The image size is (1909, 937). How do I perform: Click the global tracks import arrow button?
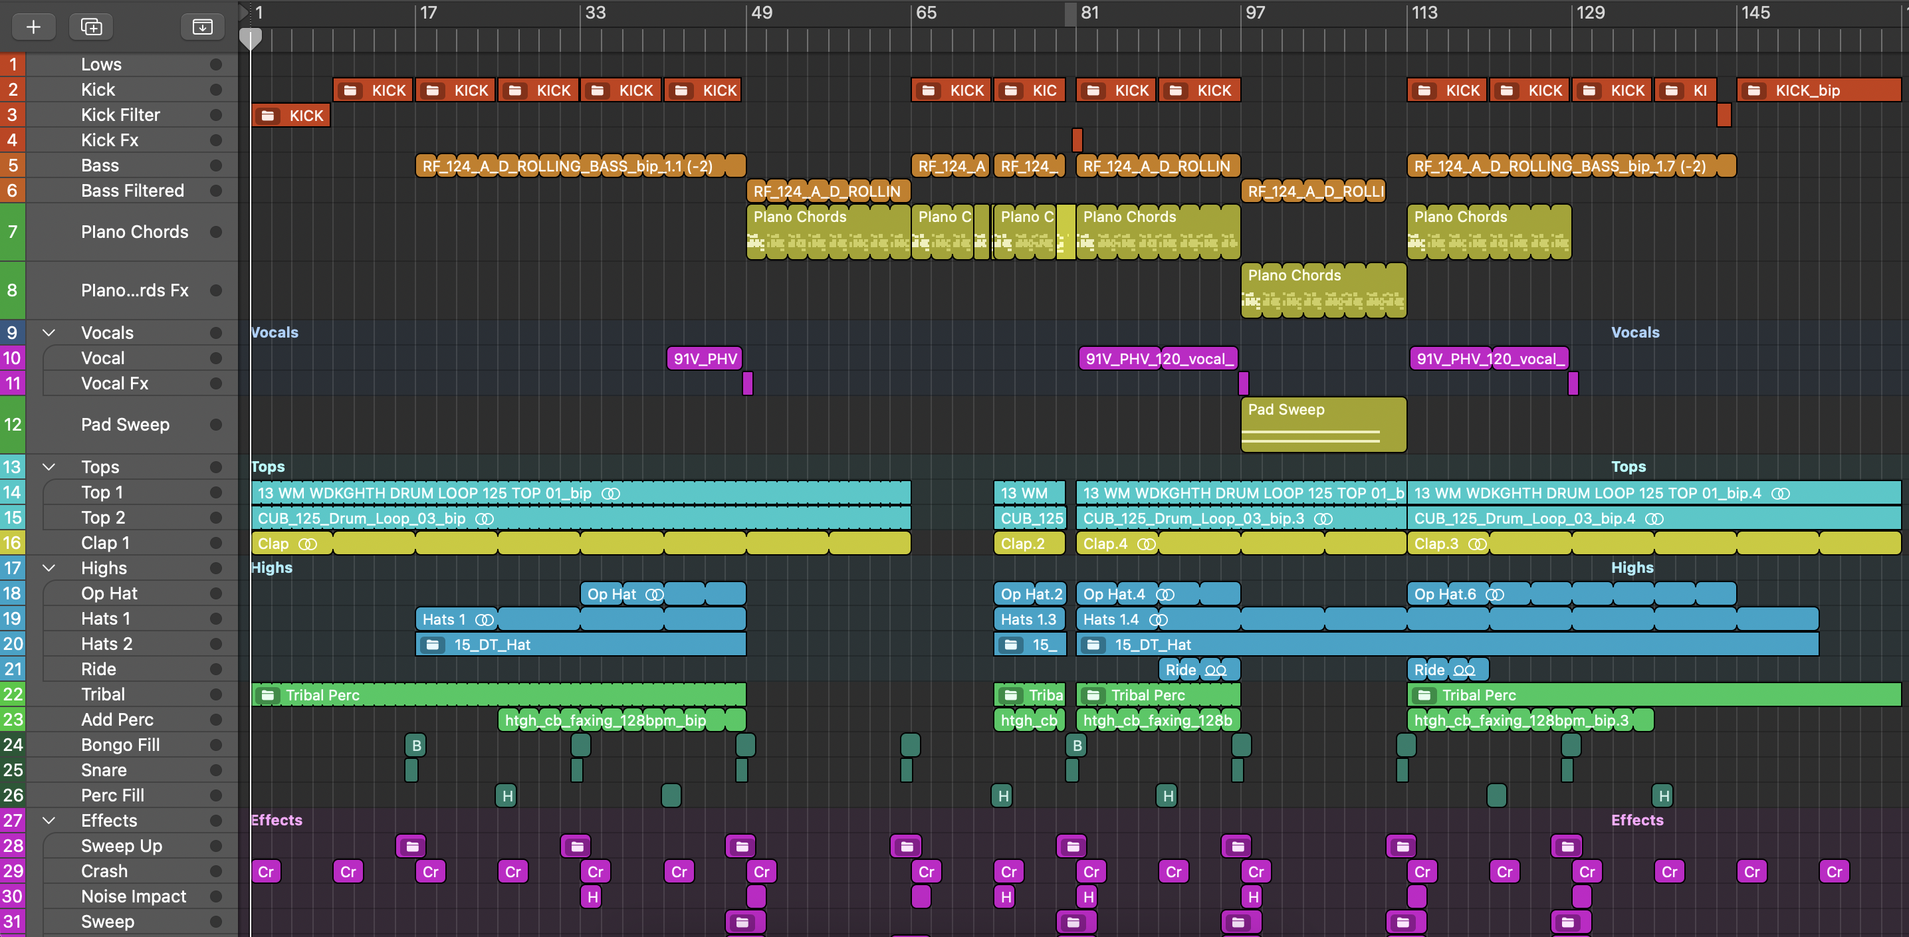tap(202, 27)
